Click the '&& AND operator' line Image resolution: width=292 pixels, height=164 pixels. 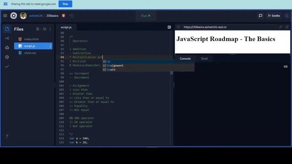point(82,118)
